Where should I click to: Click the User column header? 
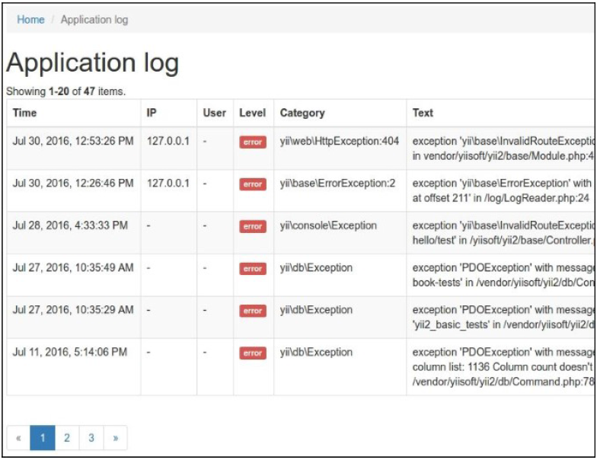(214, 113)
